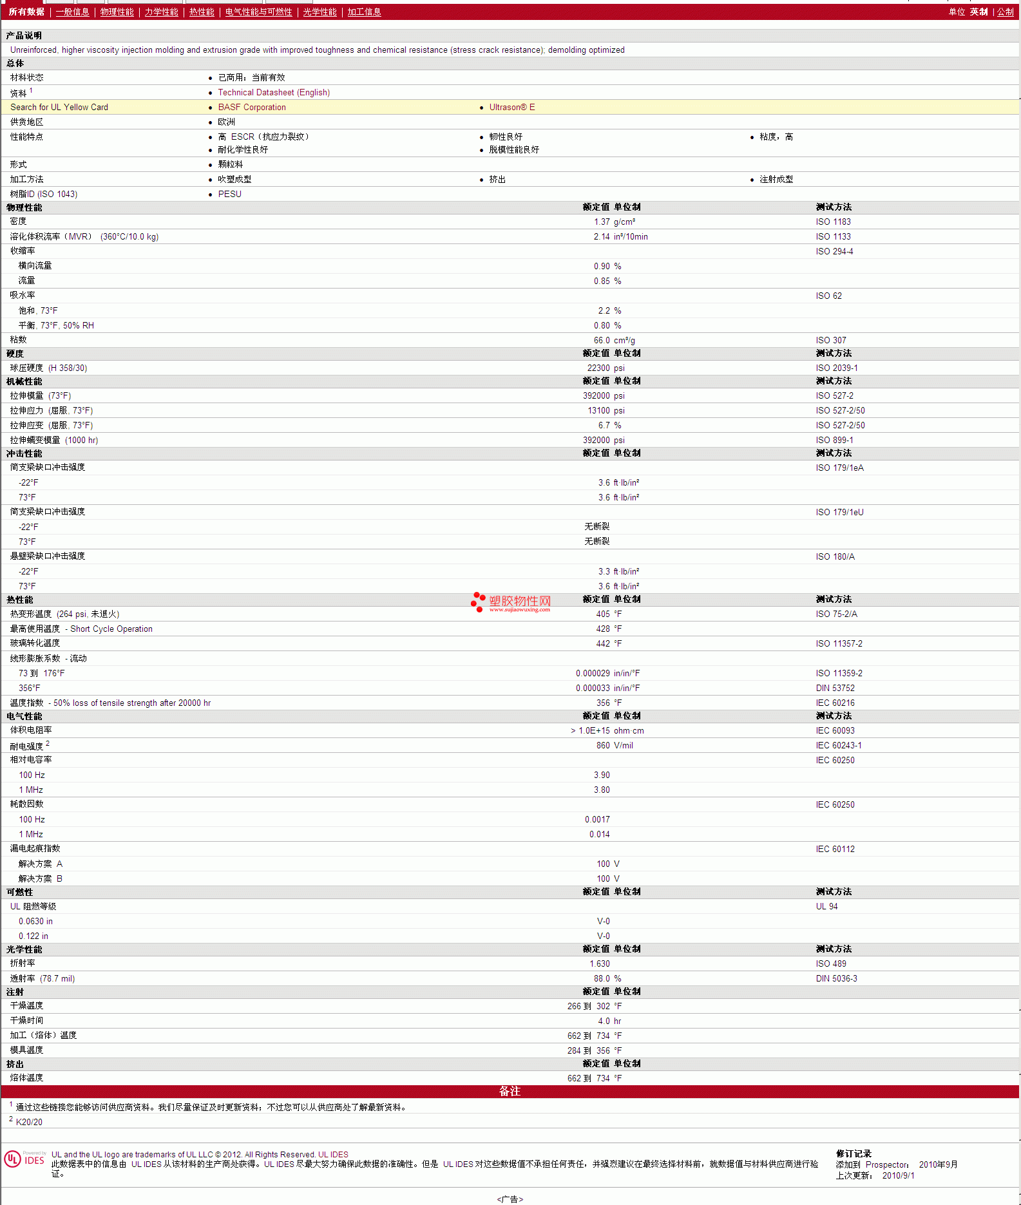
Task: Click the 颗粒料 form entry
Action: pos(230,164)
